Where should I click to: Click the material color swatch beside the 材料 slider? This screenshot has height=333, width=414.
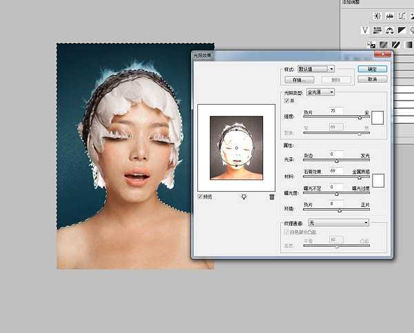click(378, 181)
